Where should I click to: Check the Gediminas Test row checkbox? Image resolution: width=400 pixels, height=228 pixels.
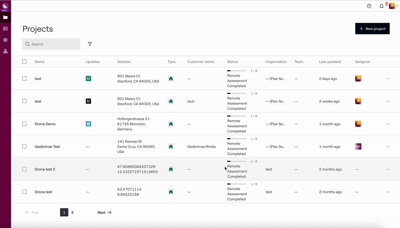click(x=24, y=147)
